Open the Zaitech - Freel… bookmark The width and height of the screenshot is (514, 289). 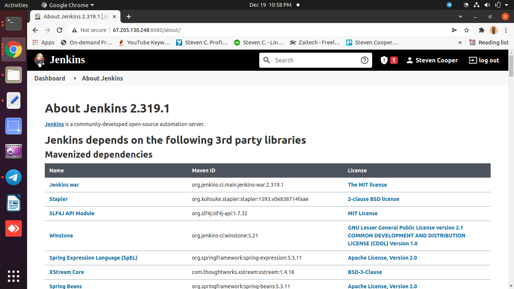click(315, 43)
